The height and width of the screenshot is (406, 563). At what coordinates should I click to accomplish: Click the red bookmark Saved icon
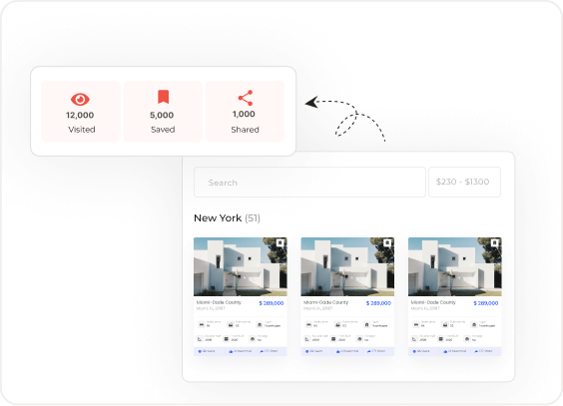(164, 97)
